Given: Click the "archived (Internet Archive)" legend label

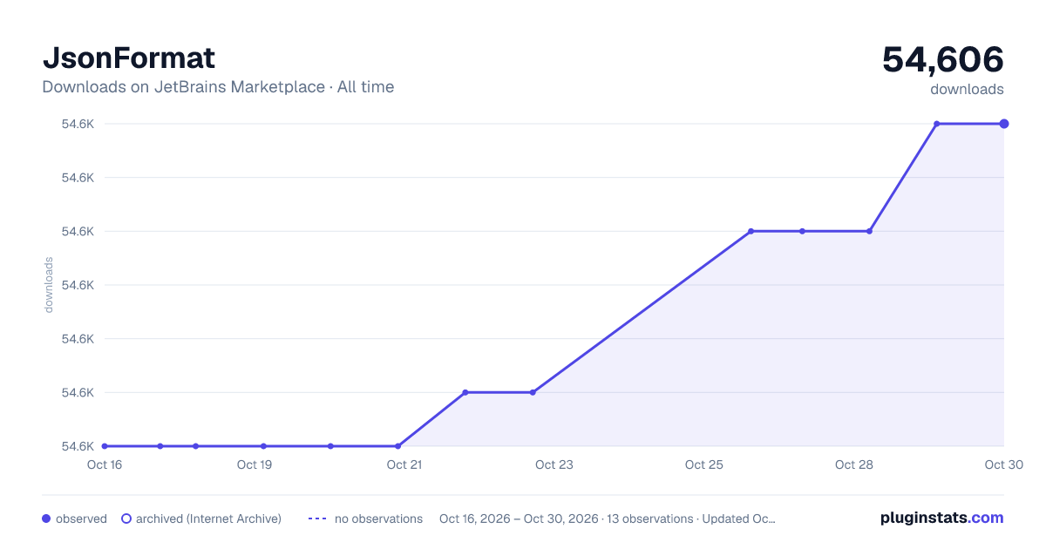Looking at the screenshot, I should click(x=208, y=518).
